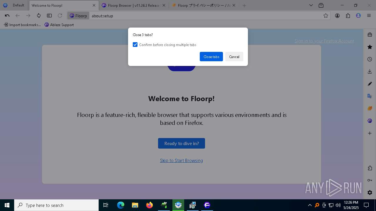Click the sync rotate icon in toolbar
This screenshot has height=211, width=376.
39,16
